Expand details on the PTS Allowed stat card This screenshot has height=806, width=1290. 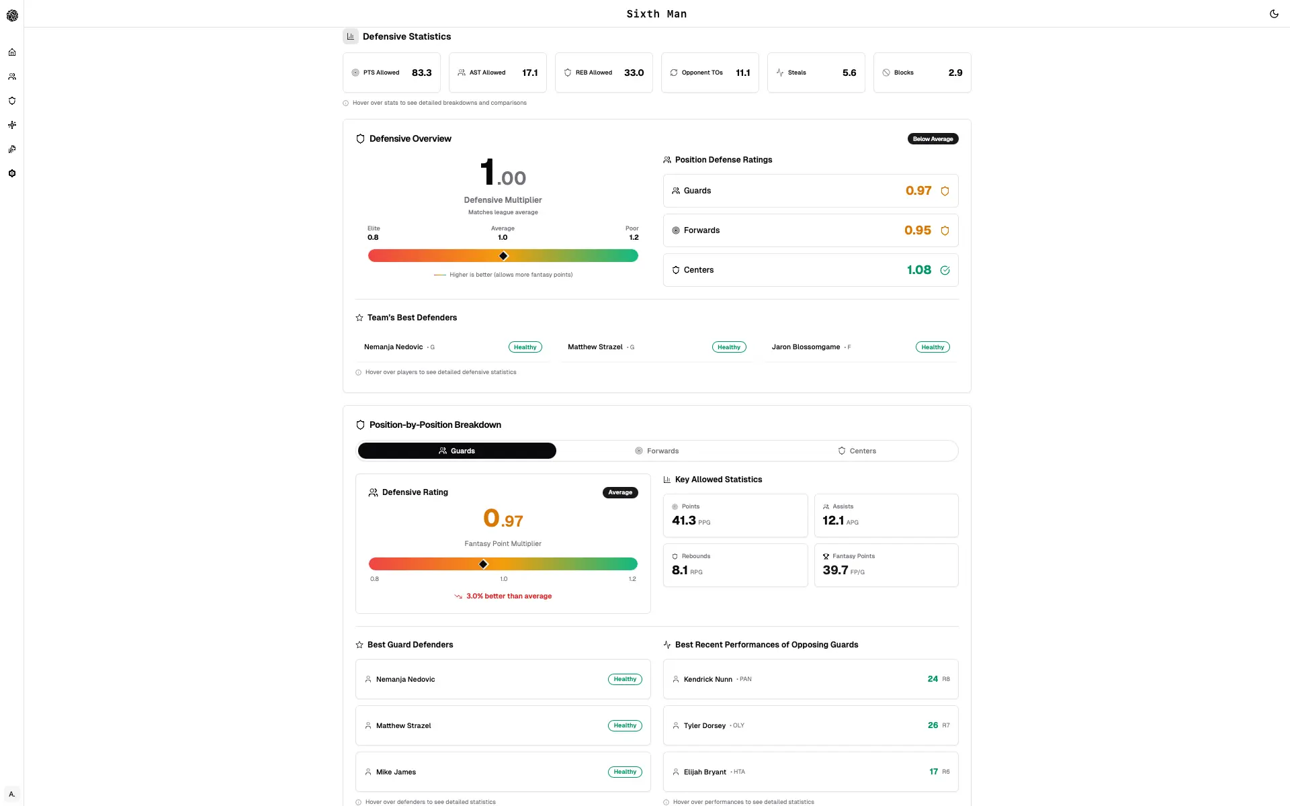point(390,73)
